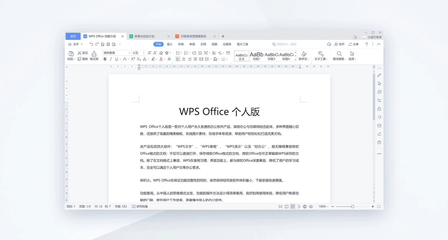Image resolution: width=448 pixels, height=240 pixels.
Task: Click the Sort (A-Z) icon
Action: (214, 53)
